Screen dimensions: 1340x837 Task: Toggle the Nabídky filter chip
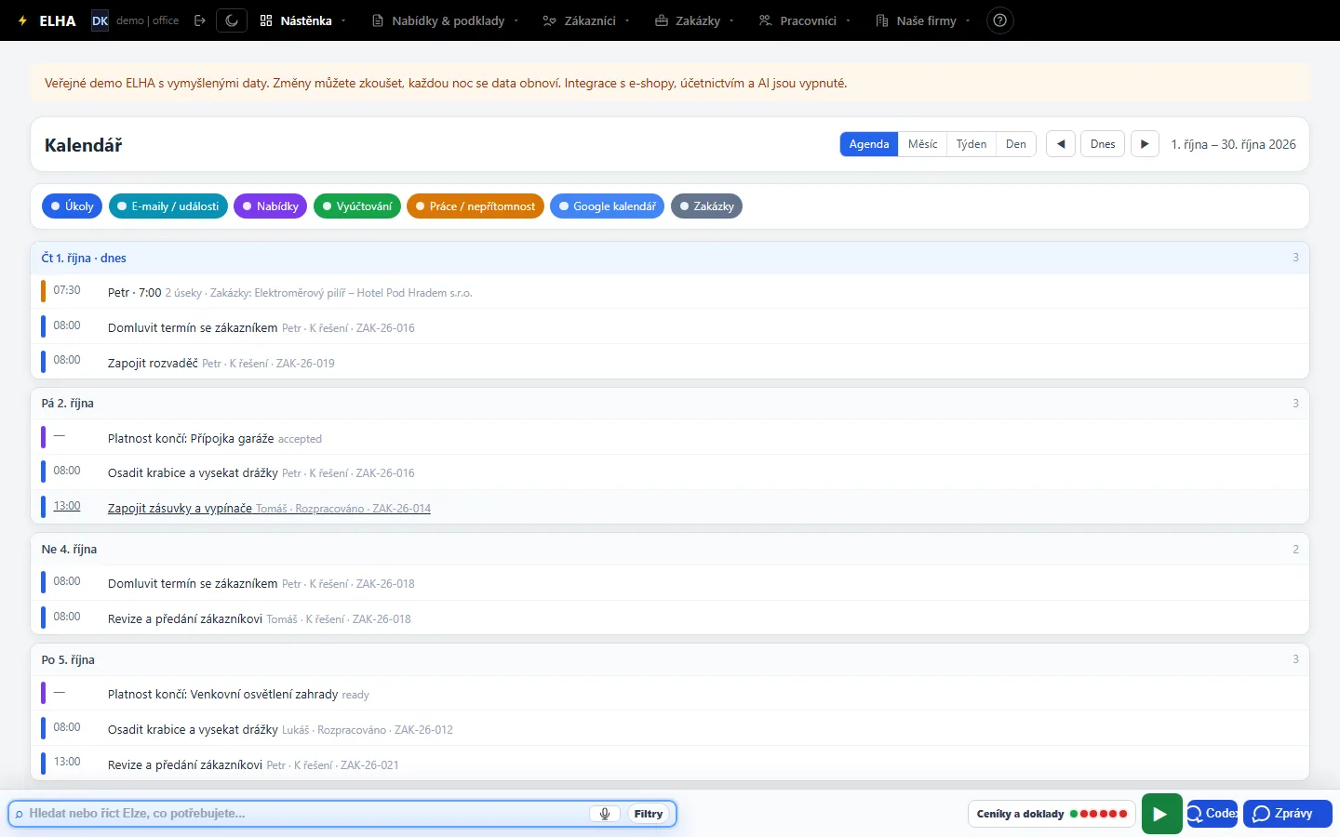coord(270,206)
